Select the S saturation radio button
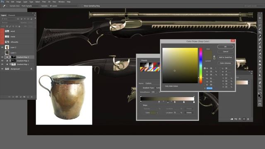The height and width of the screenshot is (149, 265). click(x=205, y=72)
